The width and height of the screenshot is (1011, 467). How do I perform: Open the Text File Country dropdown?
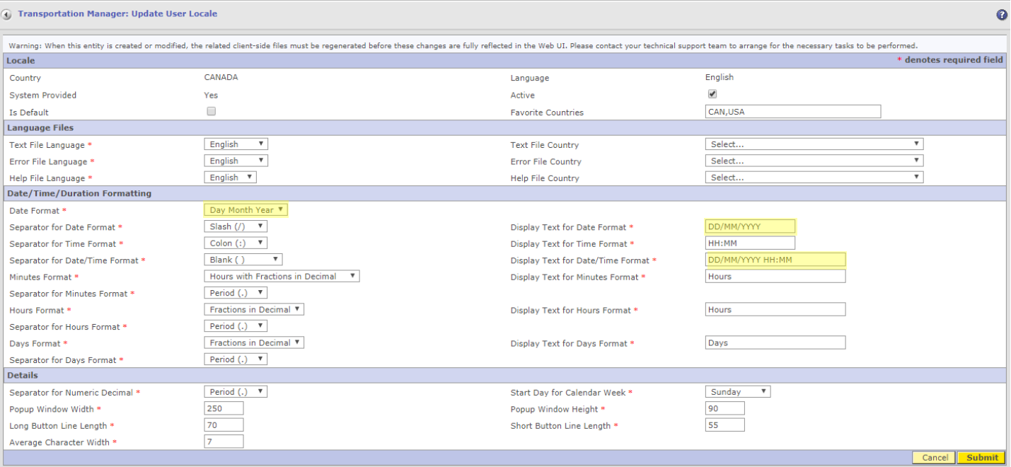tap(814, 144)
